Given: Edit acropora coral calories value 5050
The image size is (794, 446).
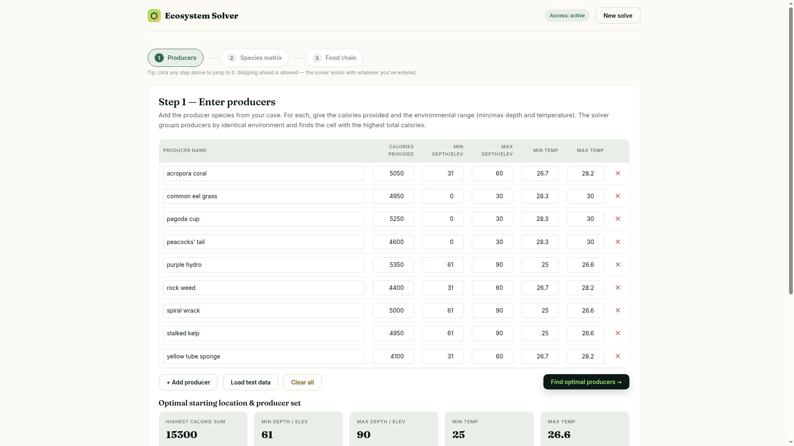Looking at the screenshot, I should [x=393, y=173].
